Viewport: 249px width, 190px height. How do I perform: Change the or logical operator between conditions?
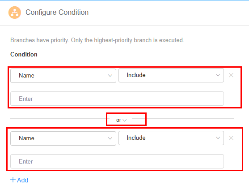[x=121, y=120]
